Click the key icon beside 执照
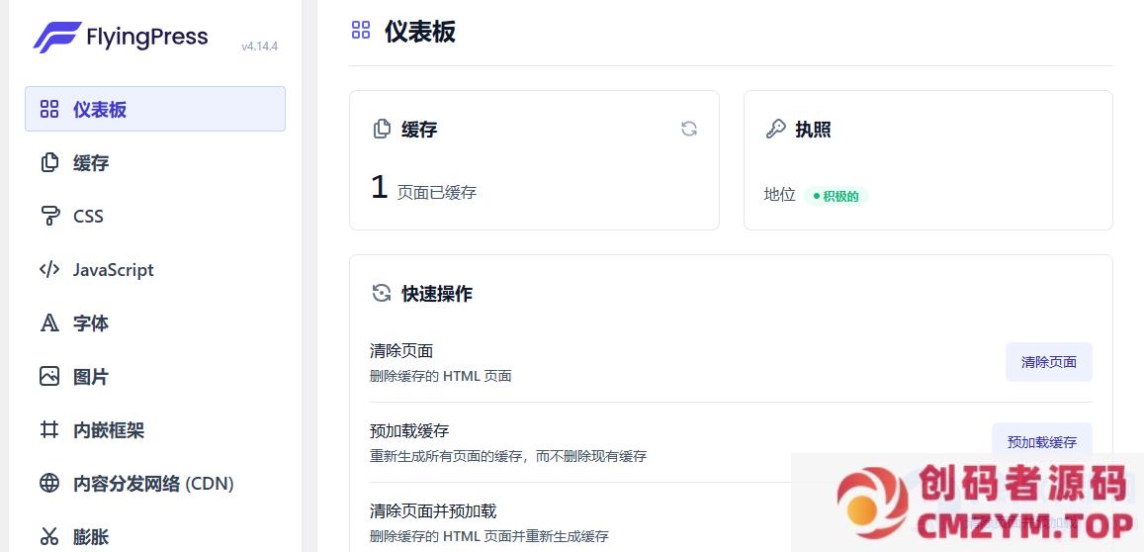The width and height of the screenshot is (1144, 552). 775,130
